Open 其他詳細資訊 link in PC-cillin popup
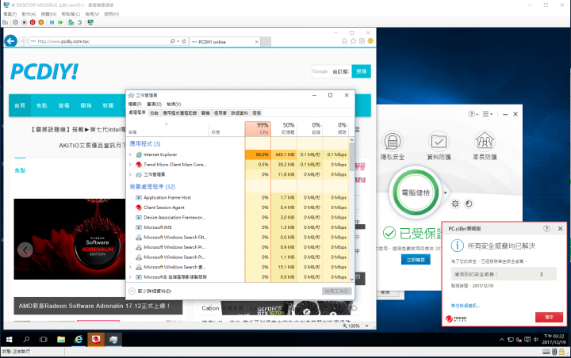This screenshot has height=358, width=571. click(x=465, y=306)
